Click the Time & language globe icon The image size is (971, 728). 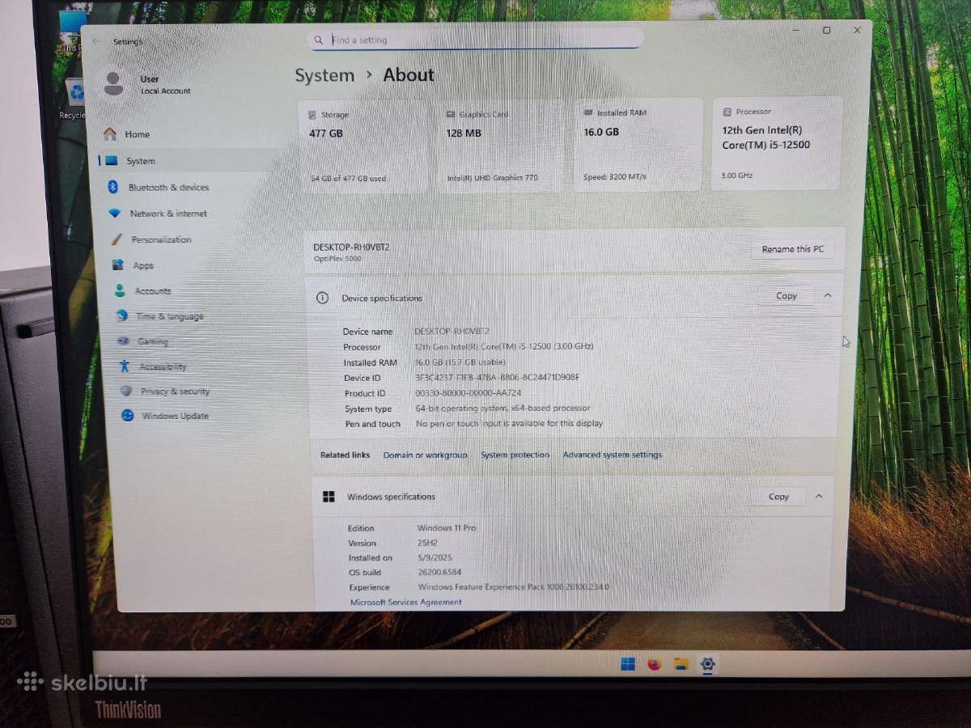pos(122,316)
